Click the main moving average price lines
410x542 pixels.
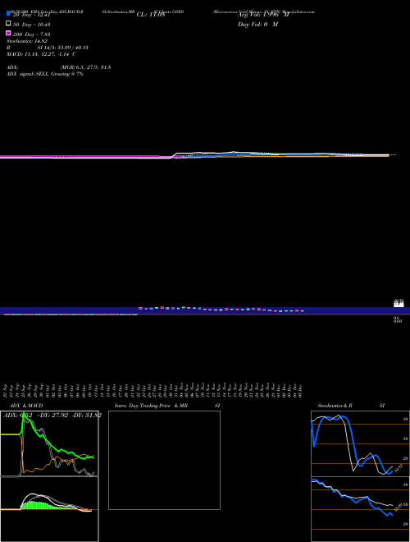195,155
